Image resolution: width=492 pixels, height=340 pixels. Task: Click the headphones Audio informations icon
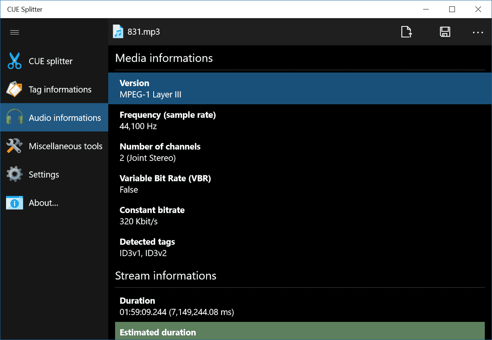[x=15, y=118]
